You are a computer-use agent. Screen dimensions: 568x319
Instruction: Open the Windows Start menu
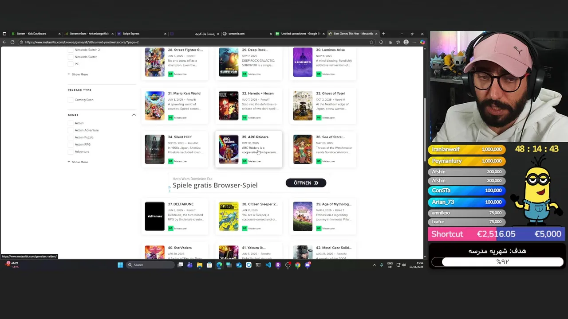120,265
